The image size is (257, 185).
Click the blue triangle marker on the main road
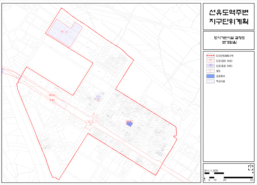coord(63,104)
